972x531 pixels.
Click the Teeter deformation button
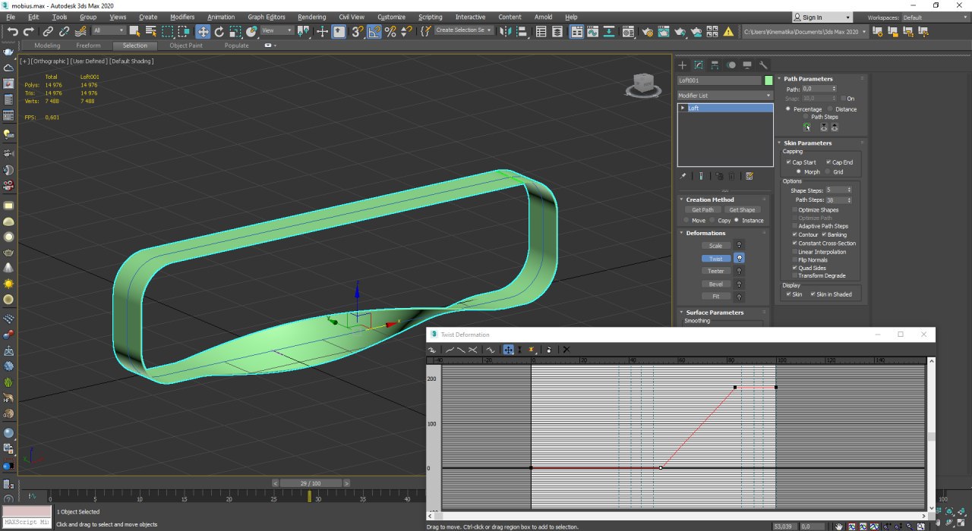coord(716,271)
